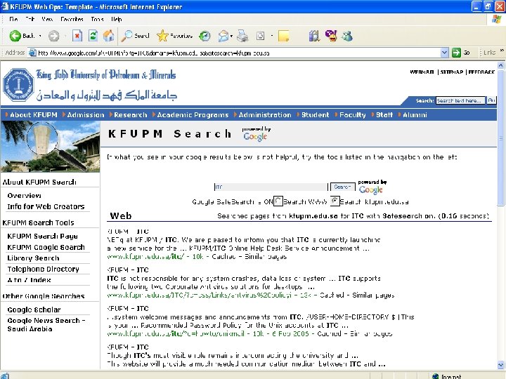
Task: Open the Staff navigation tab
Action: (384, 114)
